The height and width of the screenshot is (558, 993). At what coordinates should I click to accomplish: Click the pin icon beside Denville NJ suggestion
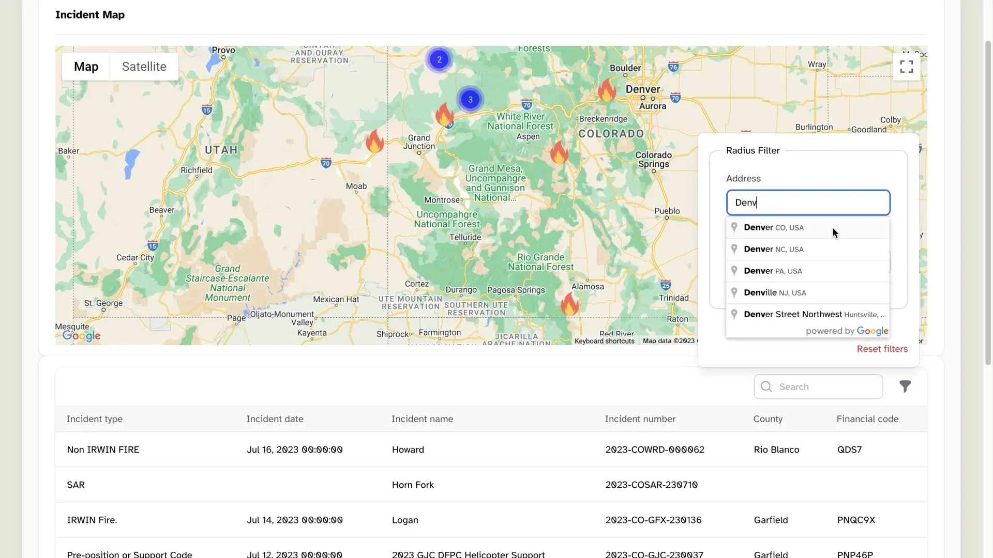point(734,292)
